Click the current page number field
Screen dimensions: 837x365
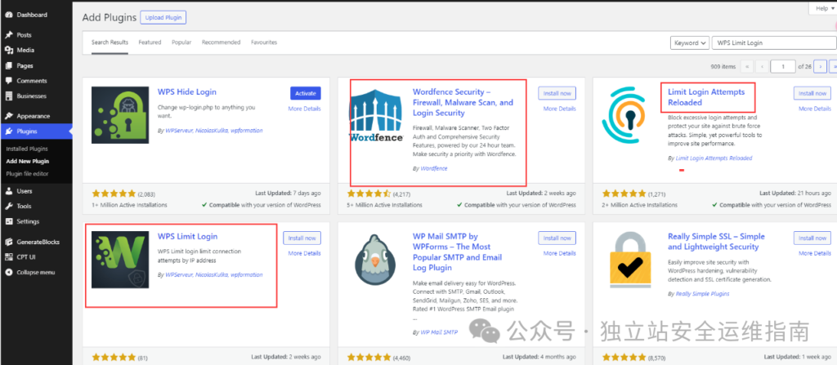point(783,67)
